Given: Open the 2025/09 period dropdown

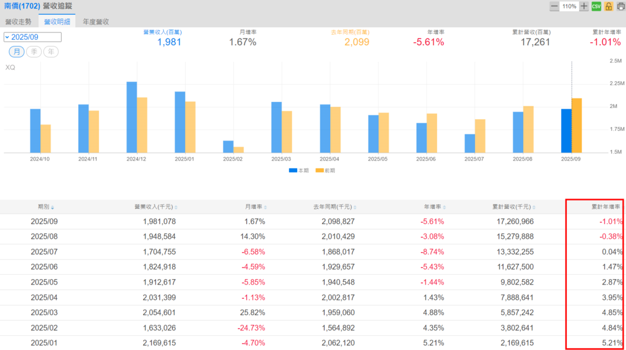Looking at the screenshot, I should (x=32, y=37).
